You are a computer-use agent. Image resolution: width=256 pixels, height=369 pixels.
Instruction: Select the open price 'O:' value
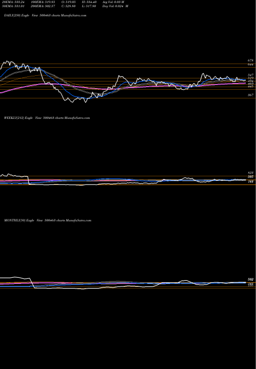tap(69, 2)
